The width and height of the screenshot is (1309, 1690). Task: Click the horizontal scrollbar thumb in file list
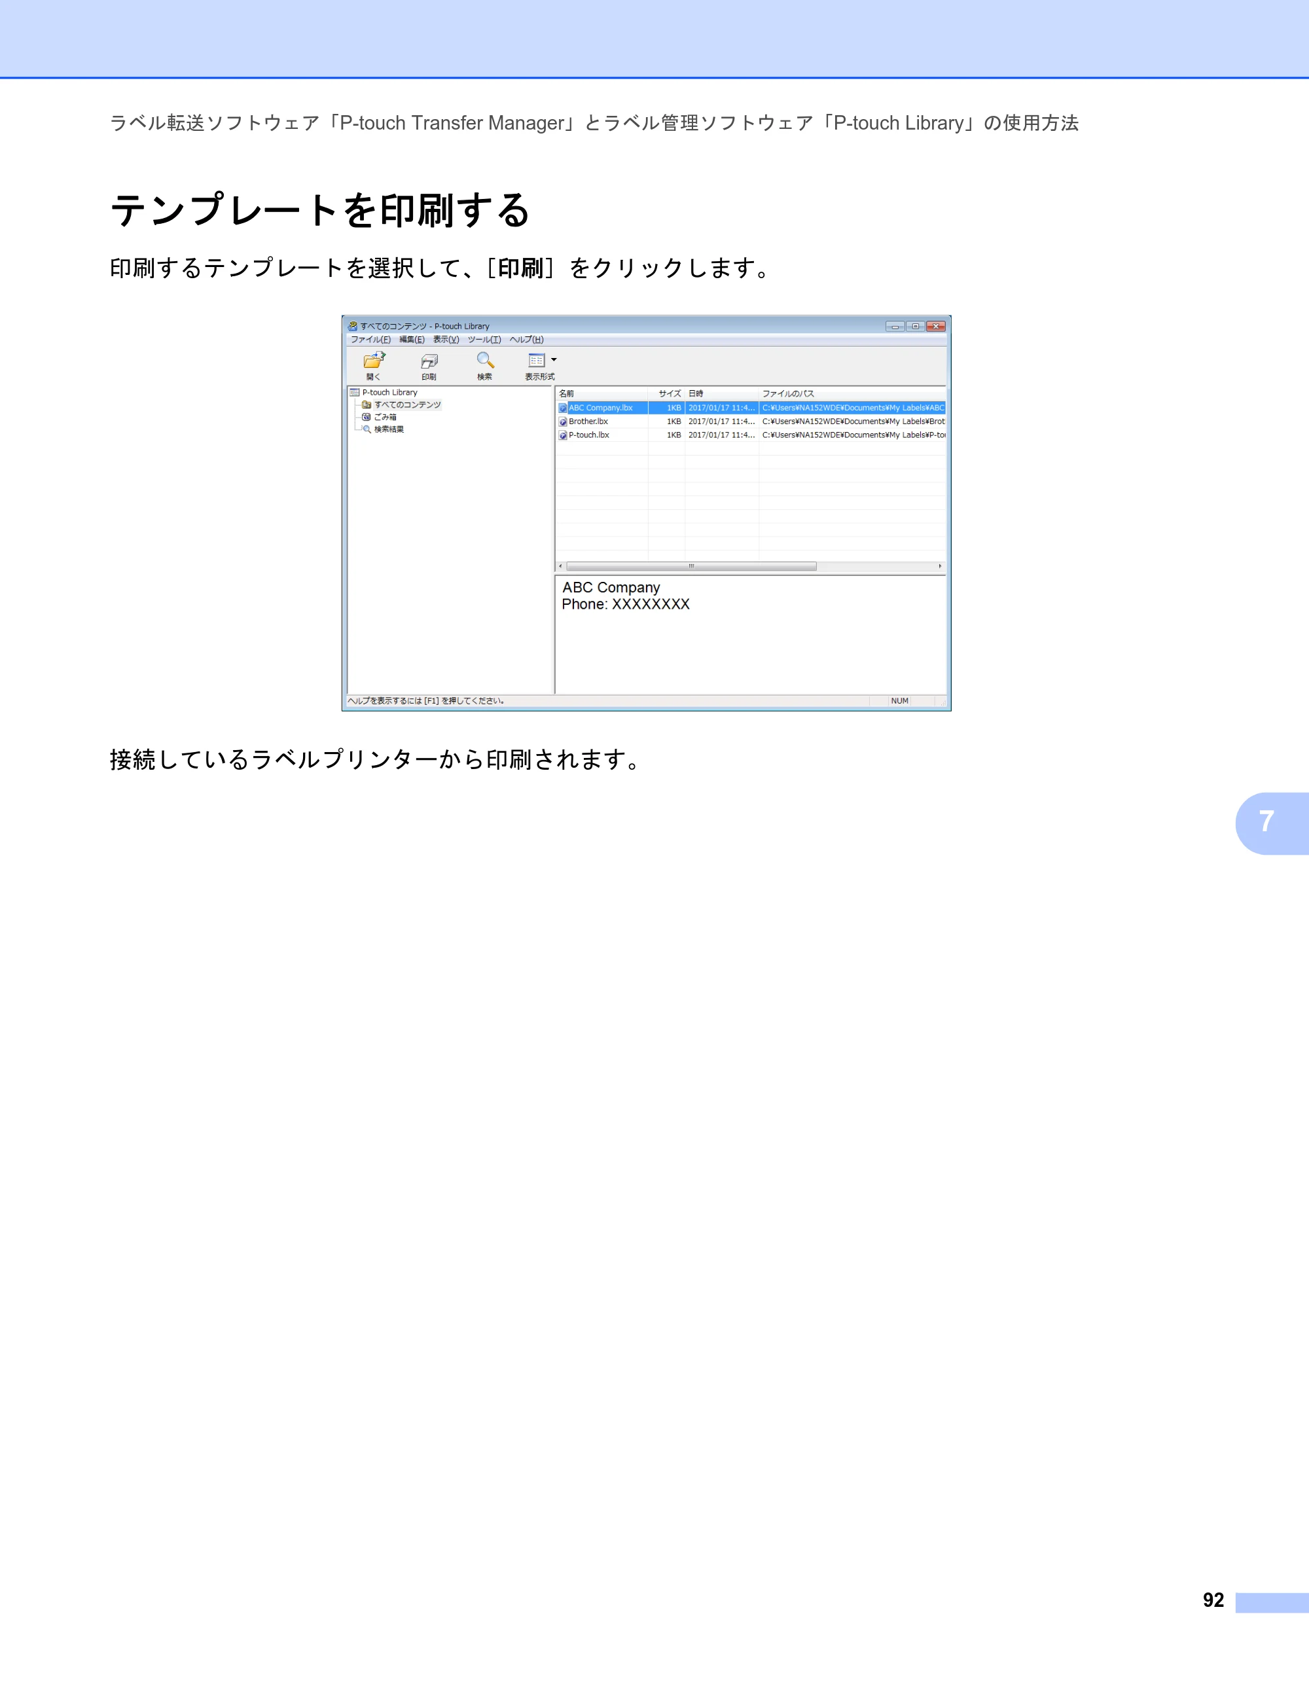tap(691, 566)
